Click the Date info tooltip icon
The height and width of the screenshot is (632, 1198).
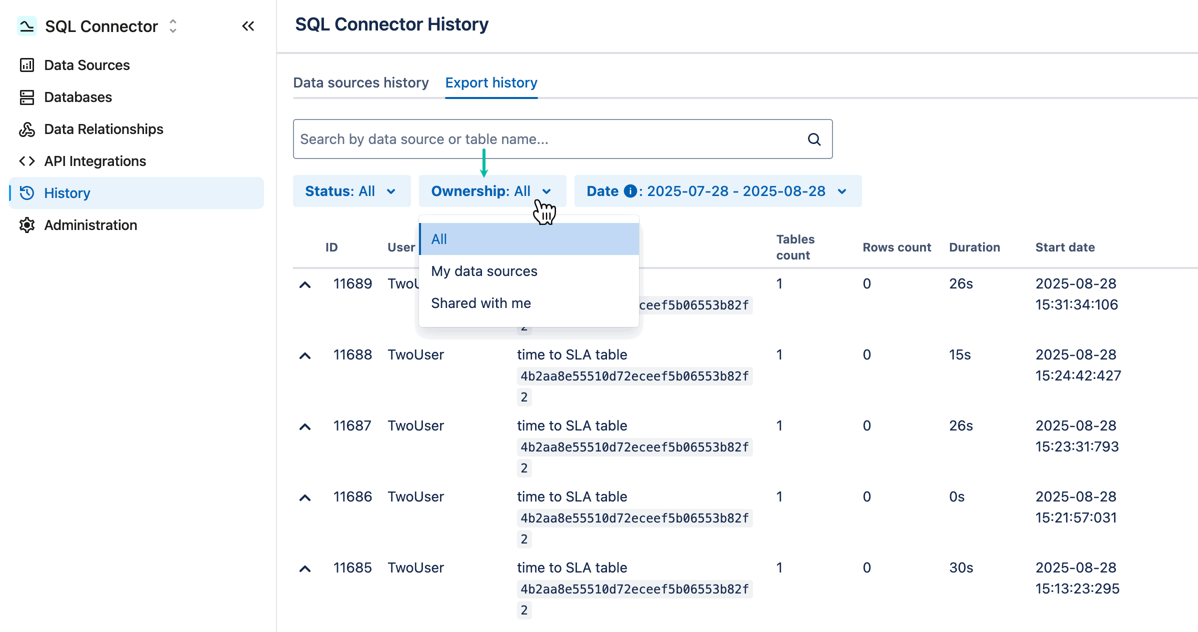[630, 190]
